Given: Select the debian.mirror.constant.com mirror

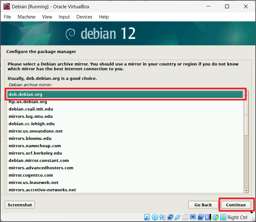Looking at the screenshot, I should [x=125, y=161].
